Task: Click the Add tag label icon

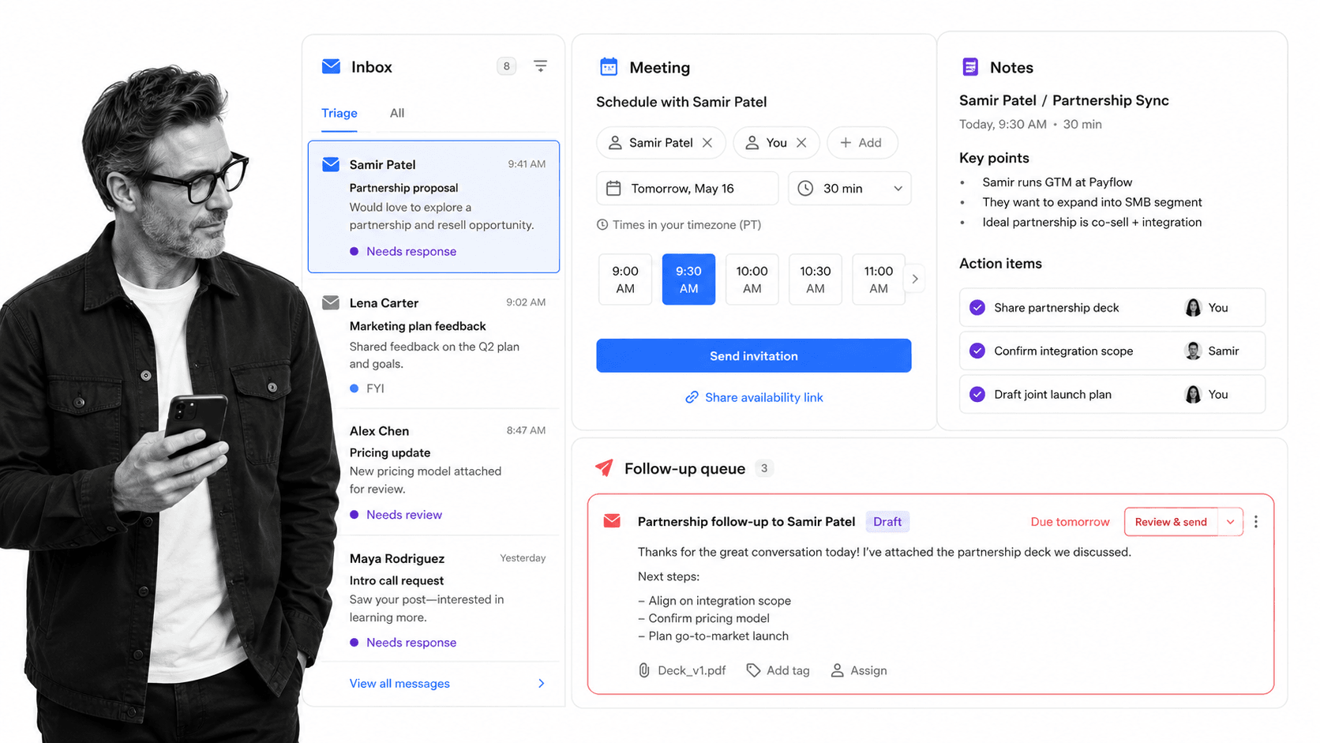Action: pos(753,670)
